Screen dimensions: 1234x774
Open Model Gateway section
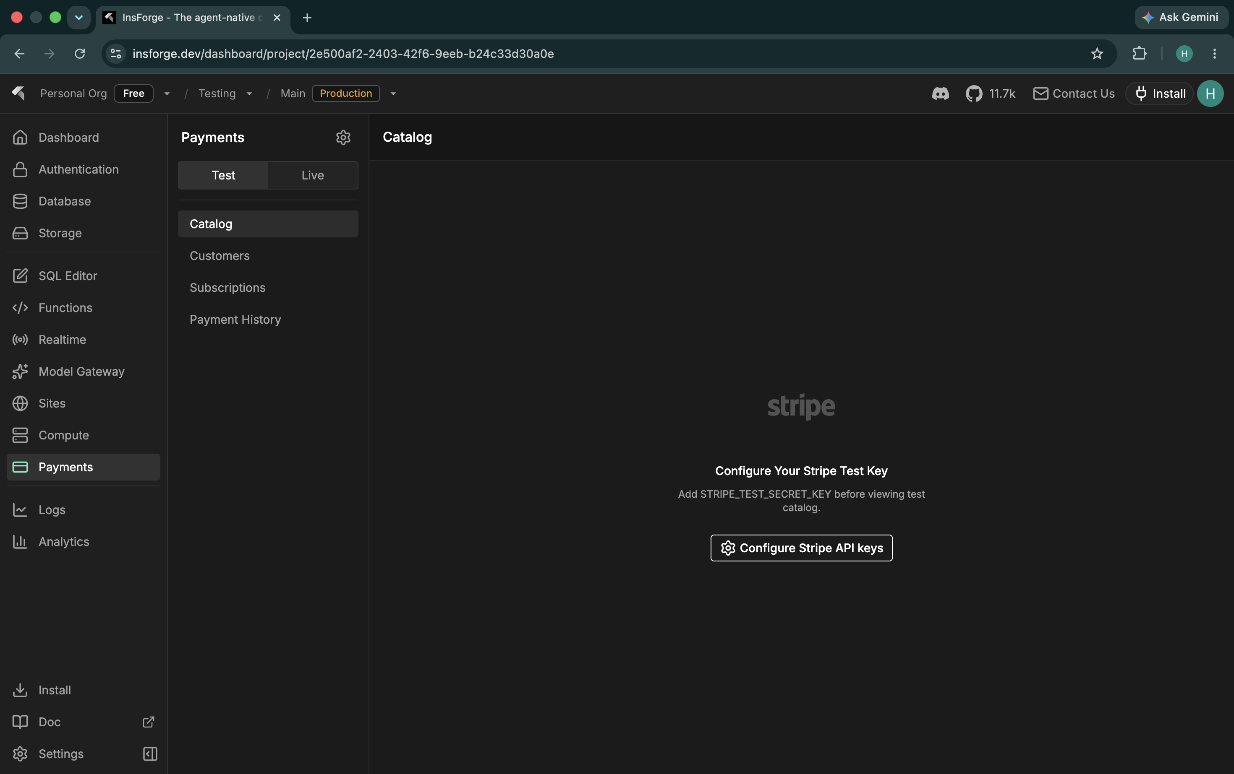click(x=84, y=371)
